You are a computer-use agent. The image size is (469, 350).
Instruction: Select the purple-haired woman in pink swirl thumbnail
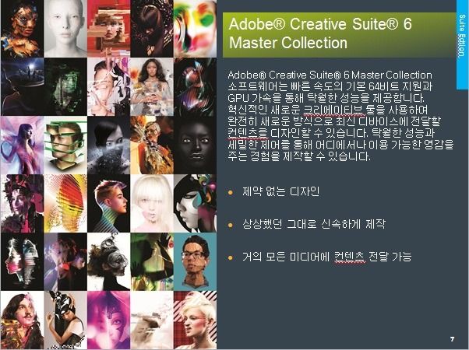[23, 145]
